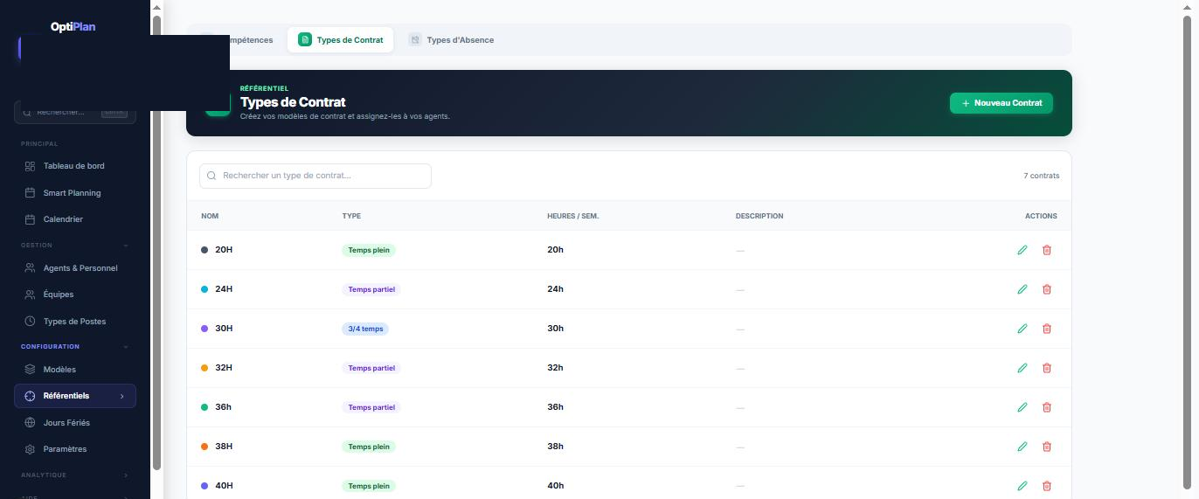Click the TYPE column header
Screen dimensions: 1199x499
351,216
